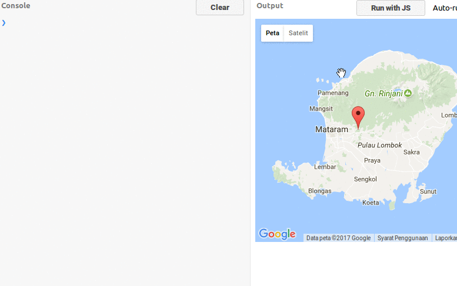
Task: Click the Output panel header
Action: click(269, 6)
